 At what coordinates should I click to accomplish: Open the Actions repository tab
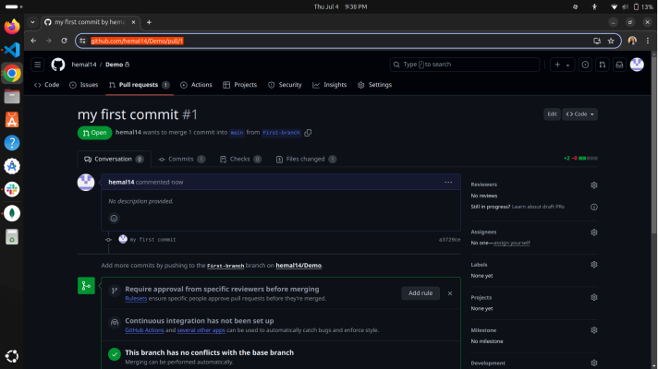tap(196, 85)
